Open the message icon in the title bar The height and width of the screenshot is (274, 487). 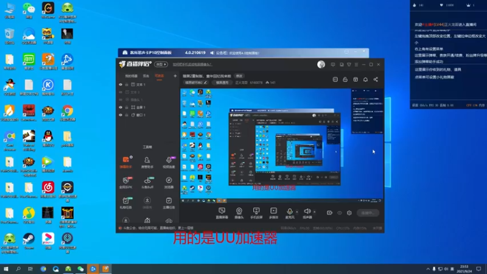(333, 65)
